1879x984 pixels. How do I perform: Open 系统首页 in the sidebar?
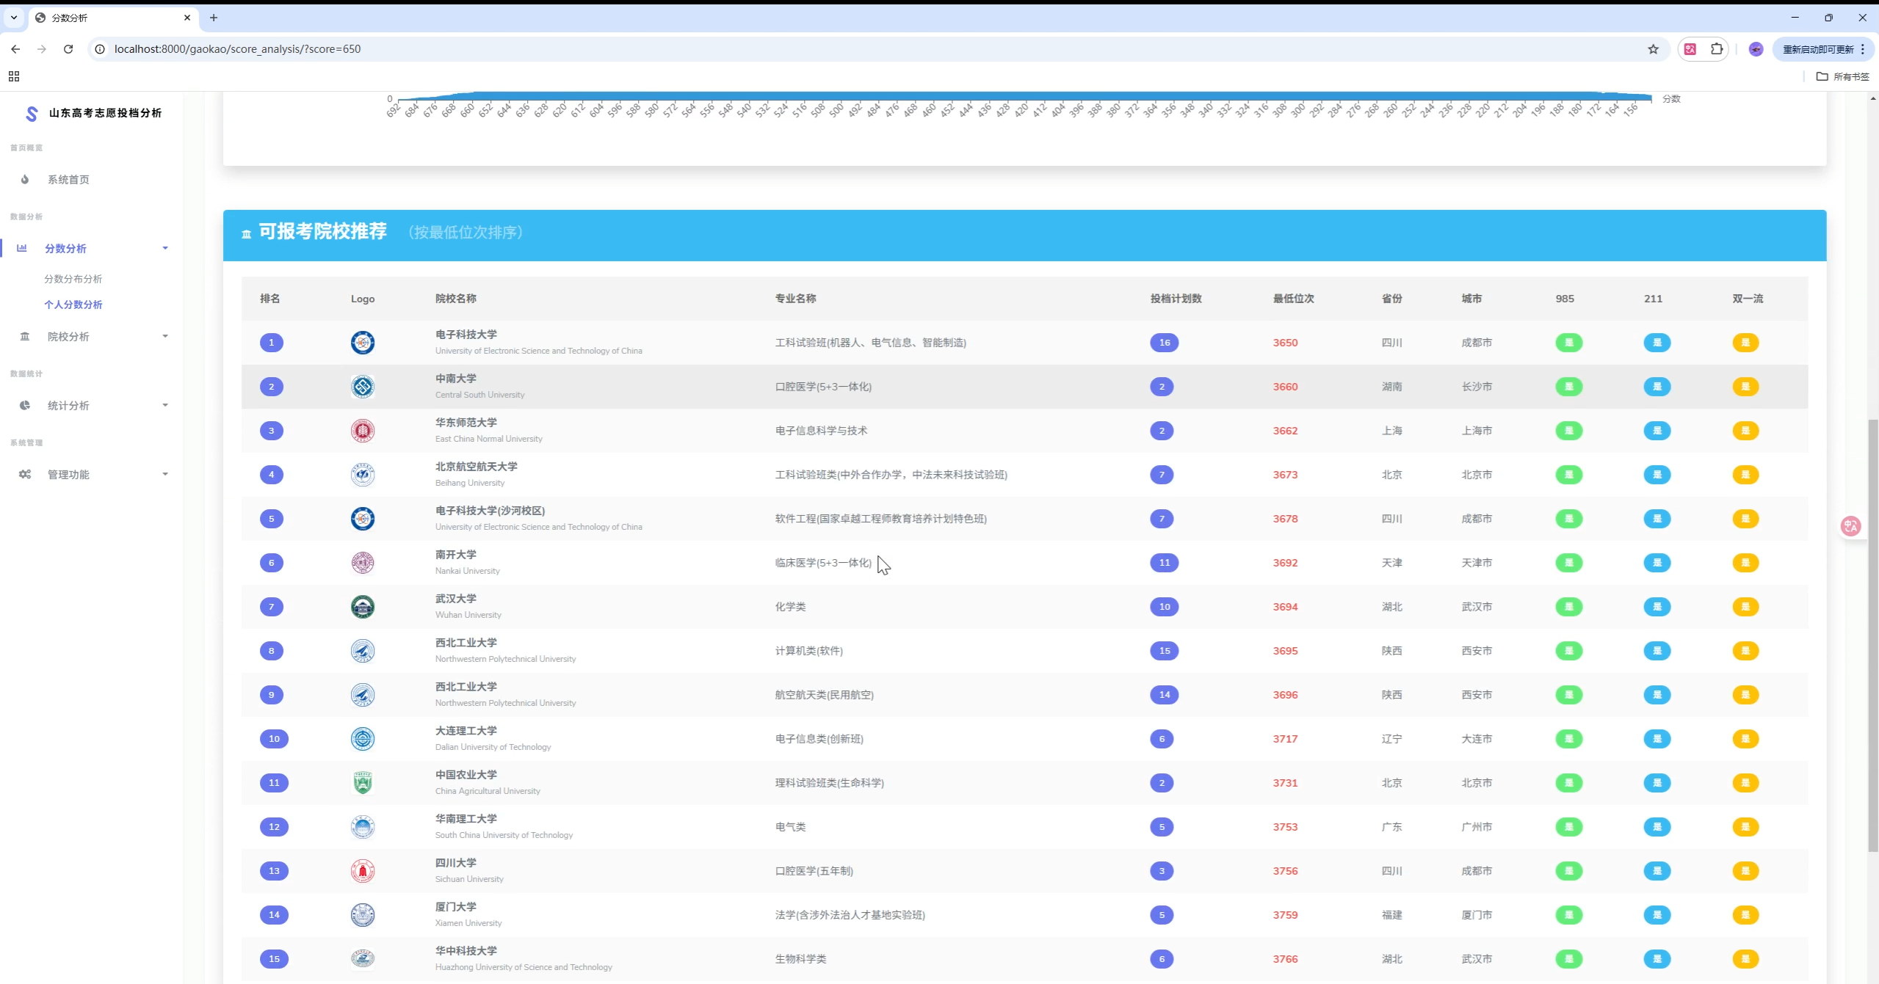tap(68, 180)
